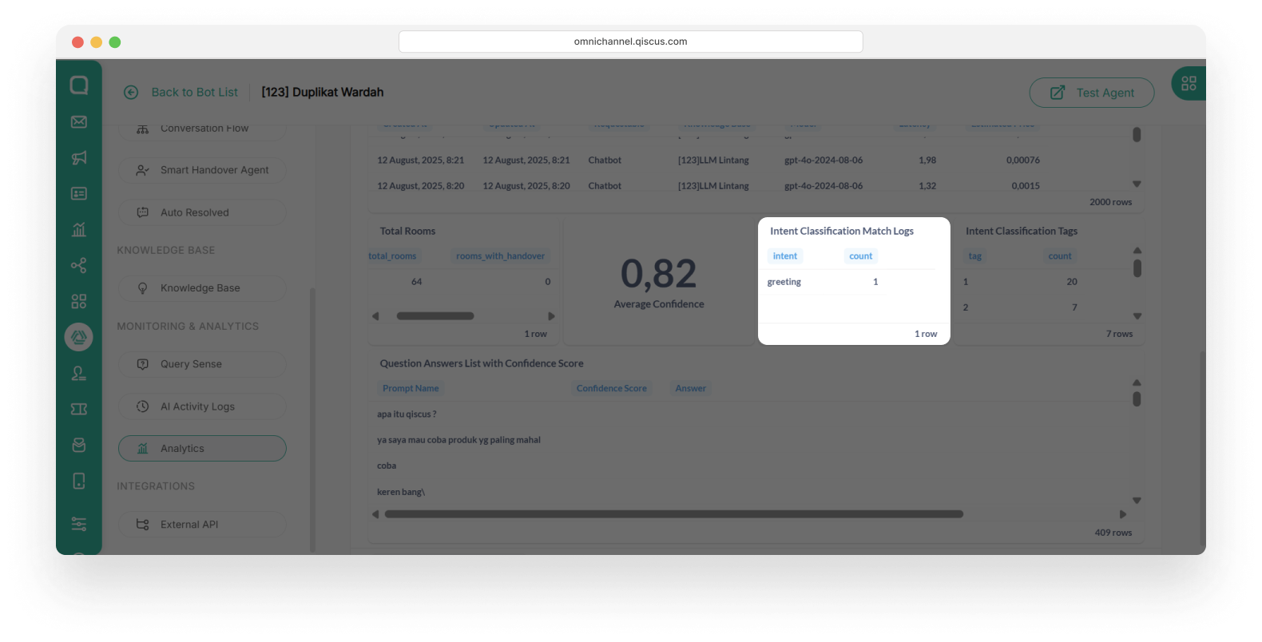Open the mobile device icon in sidebar
Viewport: 1262px width, 642px height.
coord(79,481)
